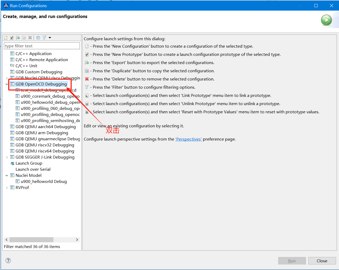Click the Collapse All toolbar icon
Screen dimensions: 339x270
[x=38, y=38]
